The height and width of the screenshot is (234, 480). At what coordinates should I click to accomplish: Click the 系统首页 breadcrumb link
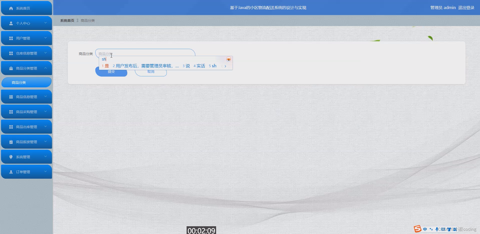[67, 21]
